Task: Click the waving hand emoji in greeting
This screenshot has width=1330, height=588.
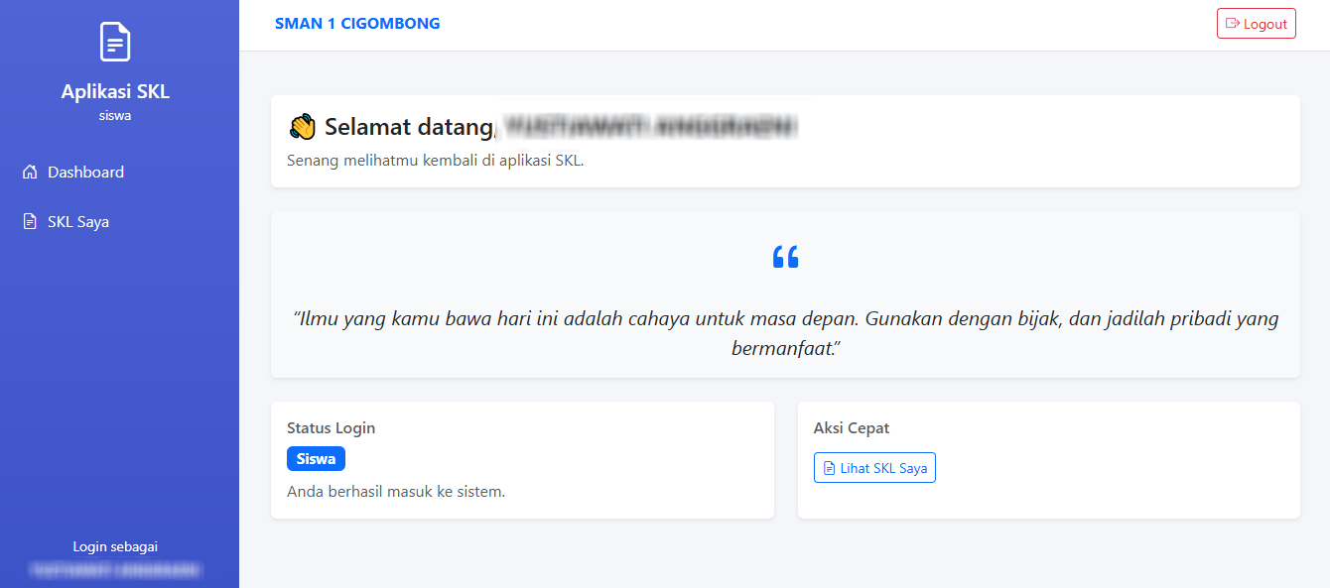Action: pyautogui.click(x=303, y=127)
